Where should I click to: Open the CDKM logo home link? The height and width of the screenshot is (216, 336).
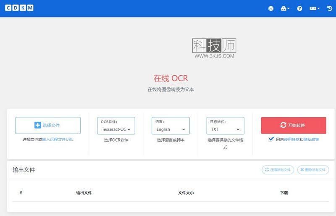[19, 8]
